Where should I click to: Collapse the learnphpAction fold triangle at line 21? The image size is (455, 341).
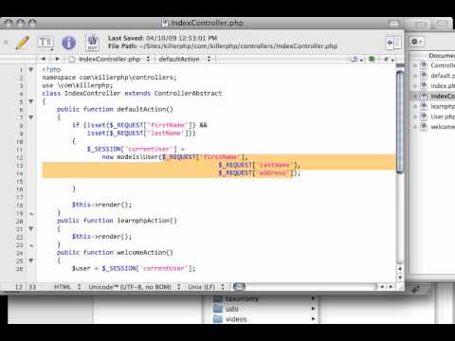pyautogui.click(x=31, y=228)
